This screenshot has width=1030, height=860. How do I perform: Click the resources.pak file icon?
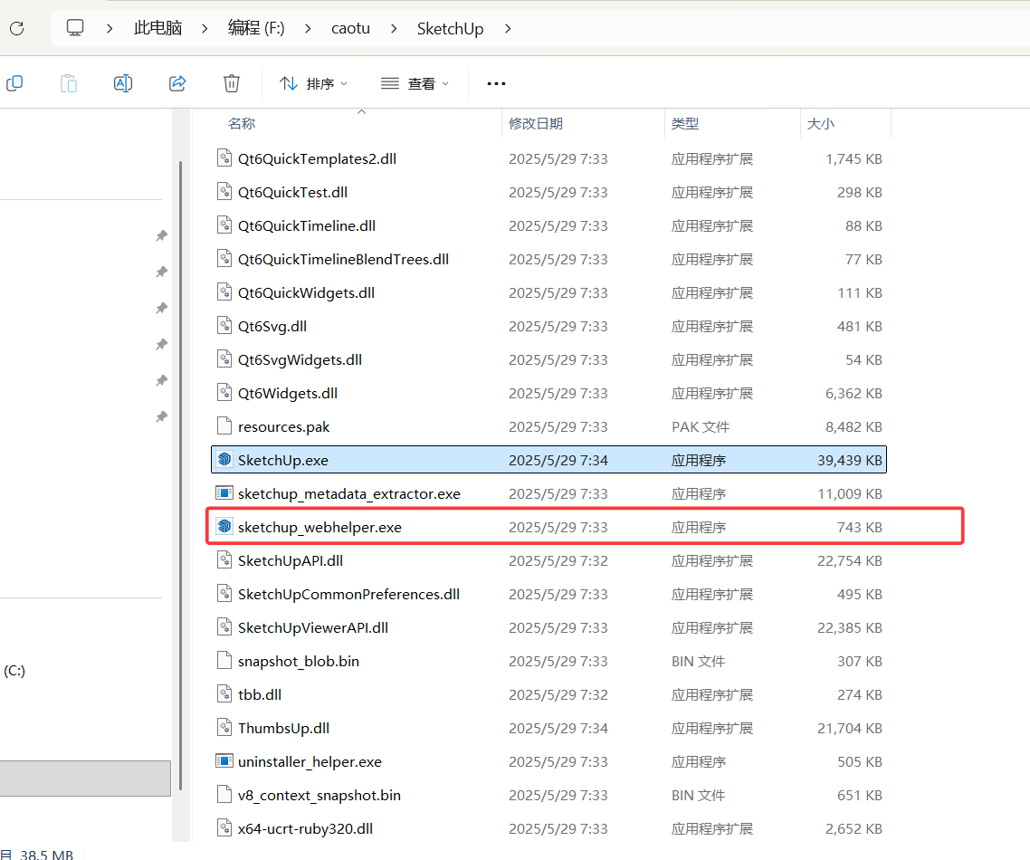(x=224, y=425)
